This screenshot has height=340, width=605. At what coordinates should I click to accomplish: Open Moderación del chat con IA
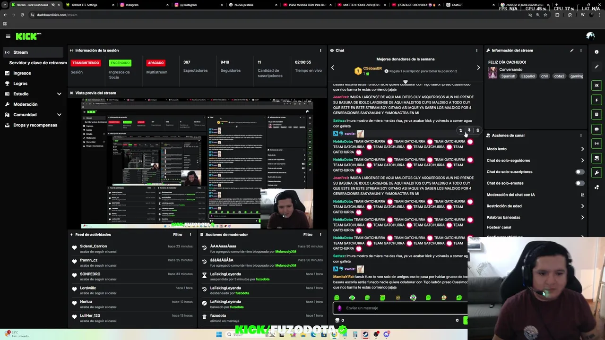coord(536,195)
